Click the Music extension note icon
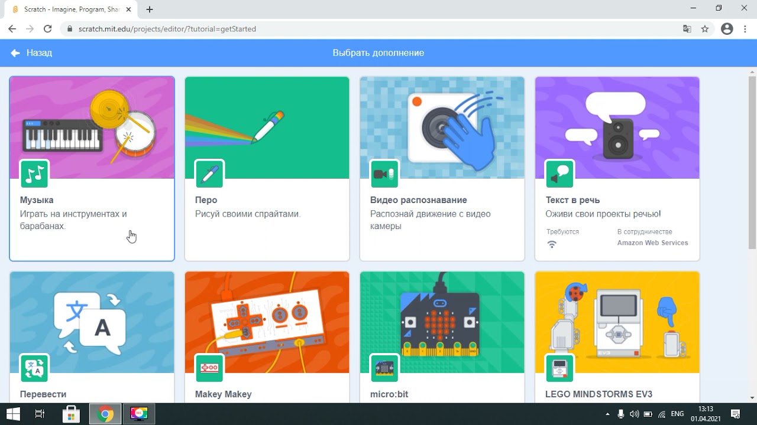Screen dimensions: 757x425 click(x=34, y=174)
